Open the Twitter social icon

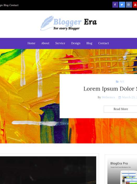[x=122, y=5]
